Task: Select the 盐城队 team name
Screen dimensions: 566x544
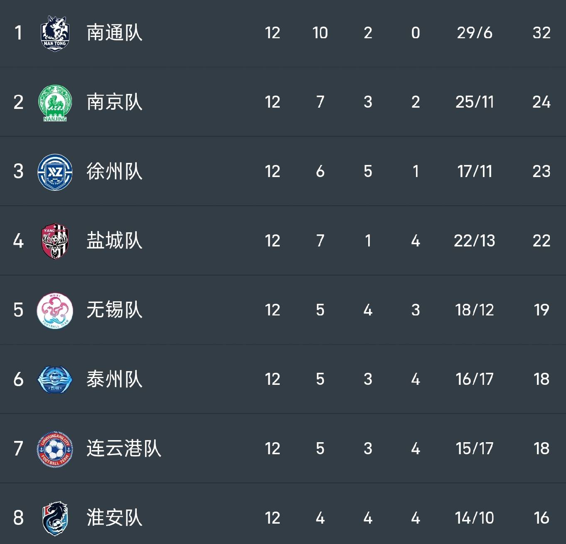Action: tap(114, 241)
